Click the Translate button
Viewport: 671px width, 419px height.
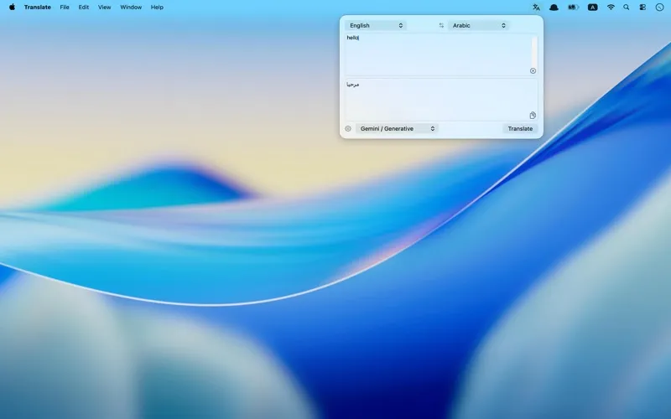click(520, 129)
